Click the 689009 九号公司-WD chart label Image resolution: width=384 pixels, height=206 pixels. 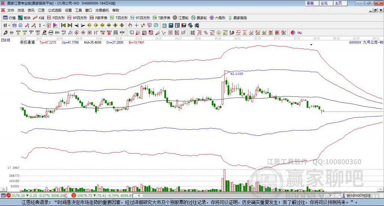[366, 43]
